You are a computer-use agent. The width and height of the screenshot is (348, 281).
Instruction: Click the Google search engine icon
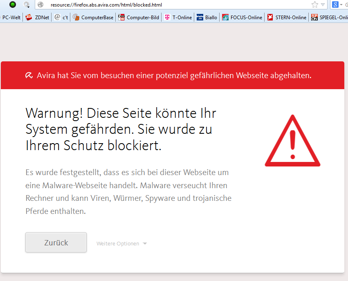point(335,4)
